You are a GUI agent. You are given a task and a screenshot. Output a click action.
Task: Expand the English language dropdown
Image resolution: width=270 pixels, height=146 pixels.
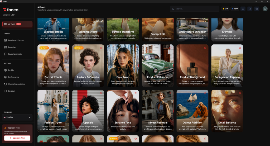click(17, 117)
